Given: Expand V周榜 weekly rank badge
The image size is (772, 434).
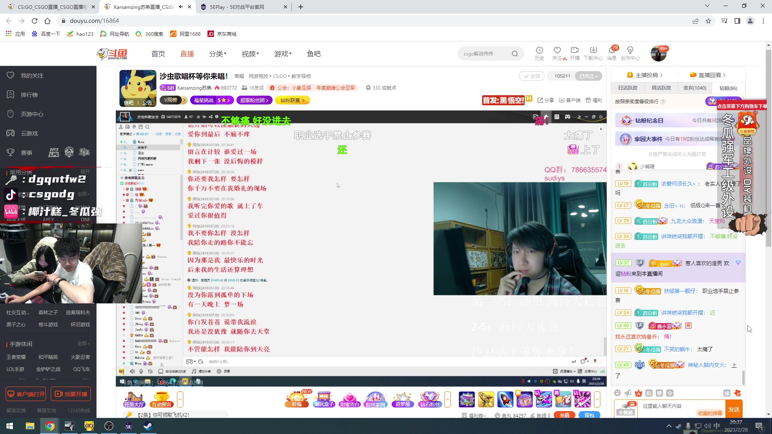Looking at the screenshot, I should (174, 100).
